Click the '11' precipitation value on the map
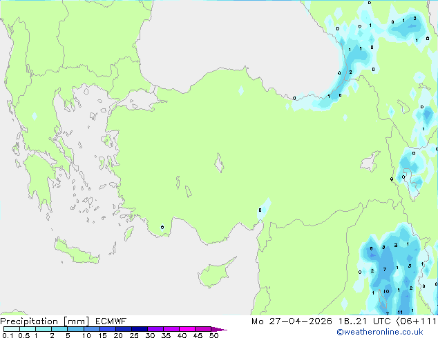This screenshot has width=438, height=338. [x=400, y=312]
